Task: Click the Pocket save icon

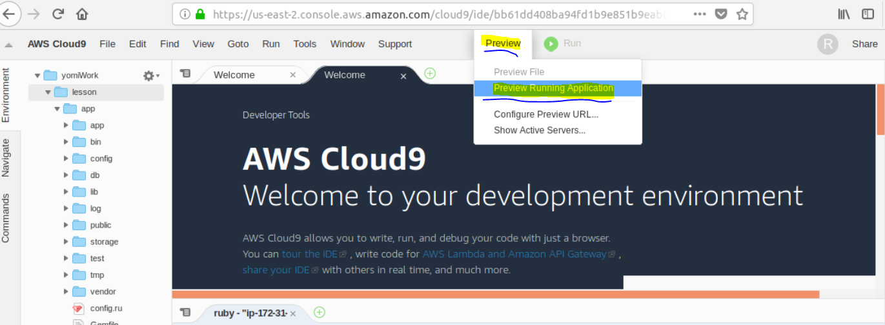Action: coord(722,14)
